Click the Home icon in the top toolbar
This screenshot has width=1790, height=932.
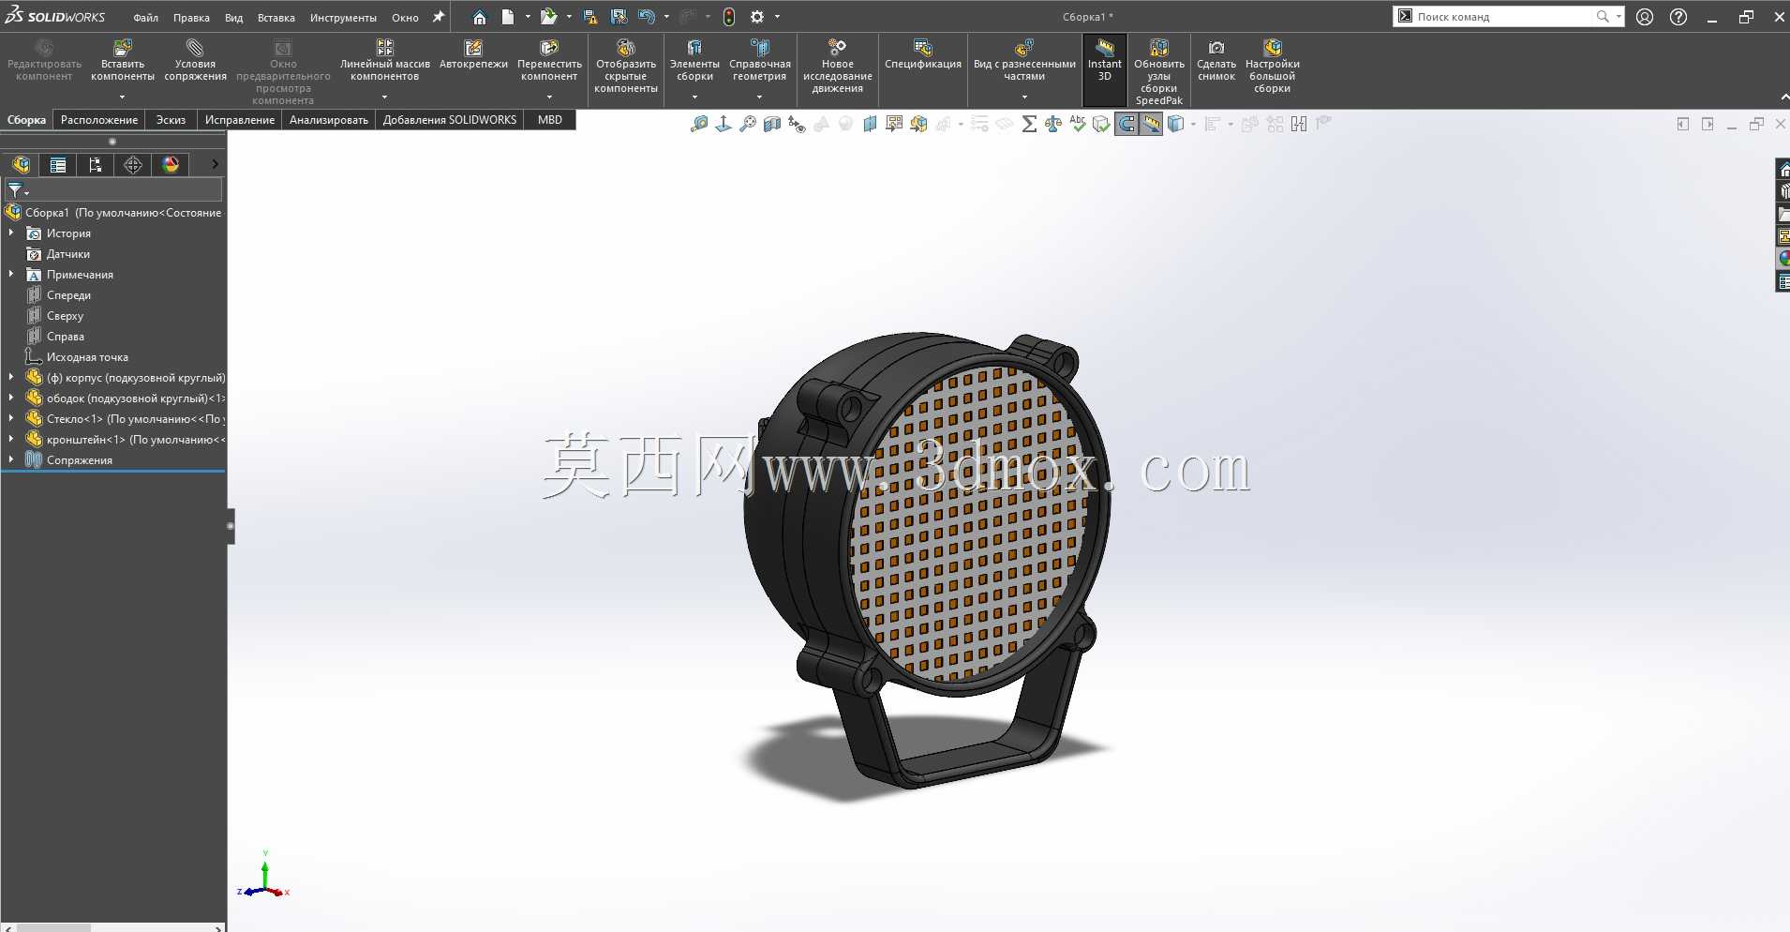[479, 17]
